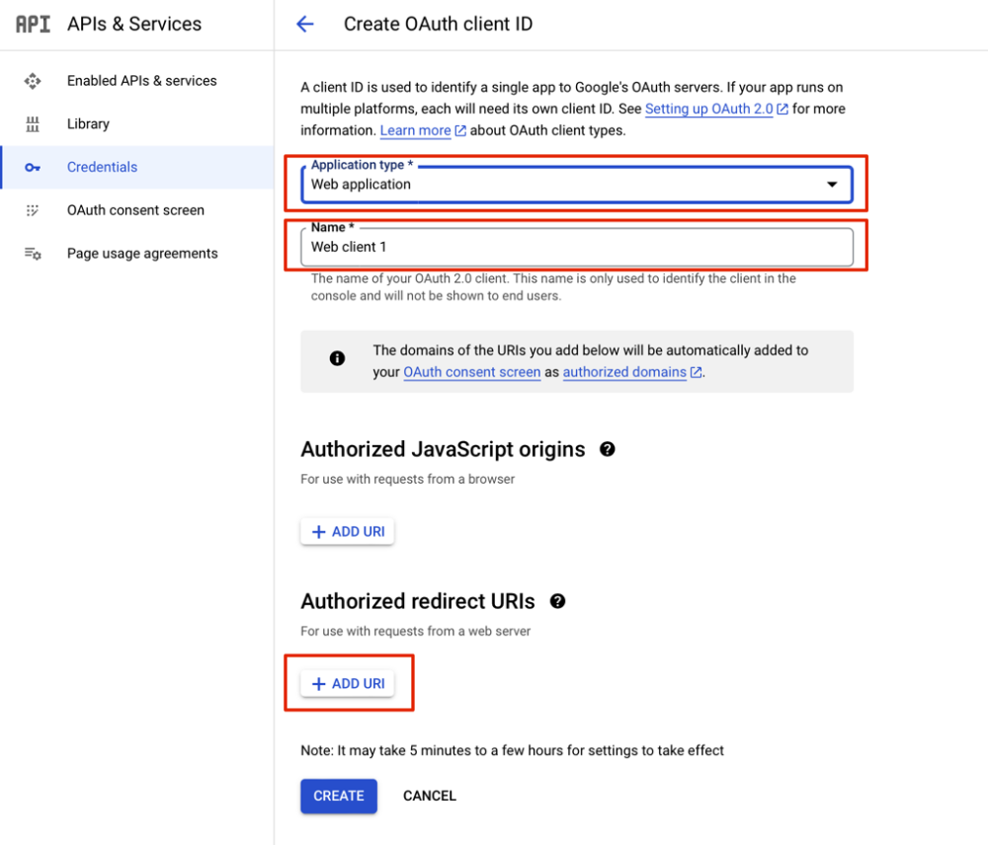The image size is (988, 845).
Task: Click the Enabled APIs & services icon
Action: pyautogui.click(x=33, y=81)
